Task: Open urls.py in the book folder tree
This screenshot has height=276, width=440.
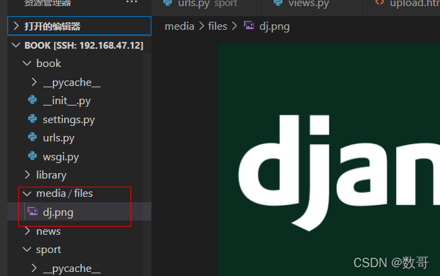Action: 59,138
